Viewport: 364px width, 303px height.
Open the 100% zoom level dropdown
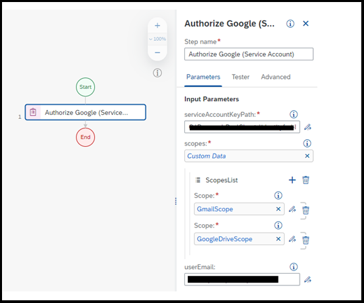click(x=157, y=39)
